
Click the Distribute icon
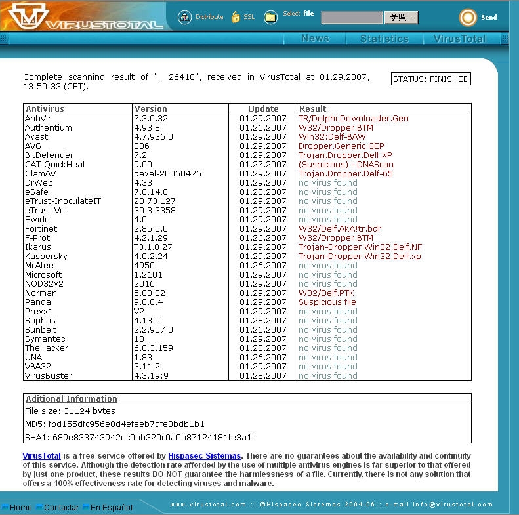184,17
